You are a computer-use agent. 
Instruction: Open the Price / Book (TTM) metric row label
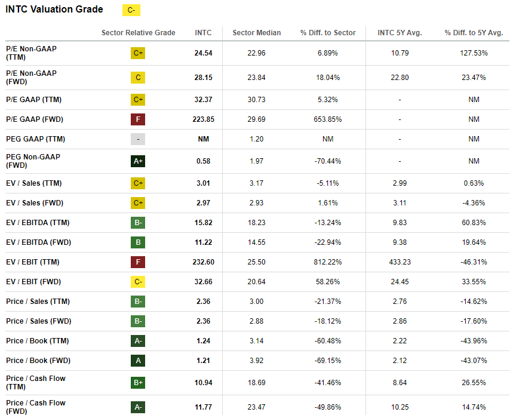tap(37, 341)
